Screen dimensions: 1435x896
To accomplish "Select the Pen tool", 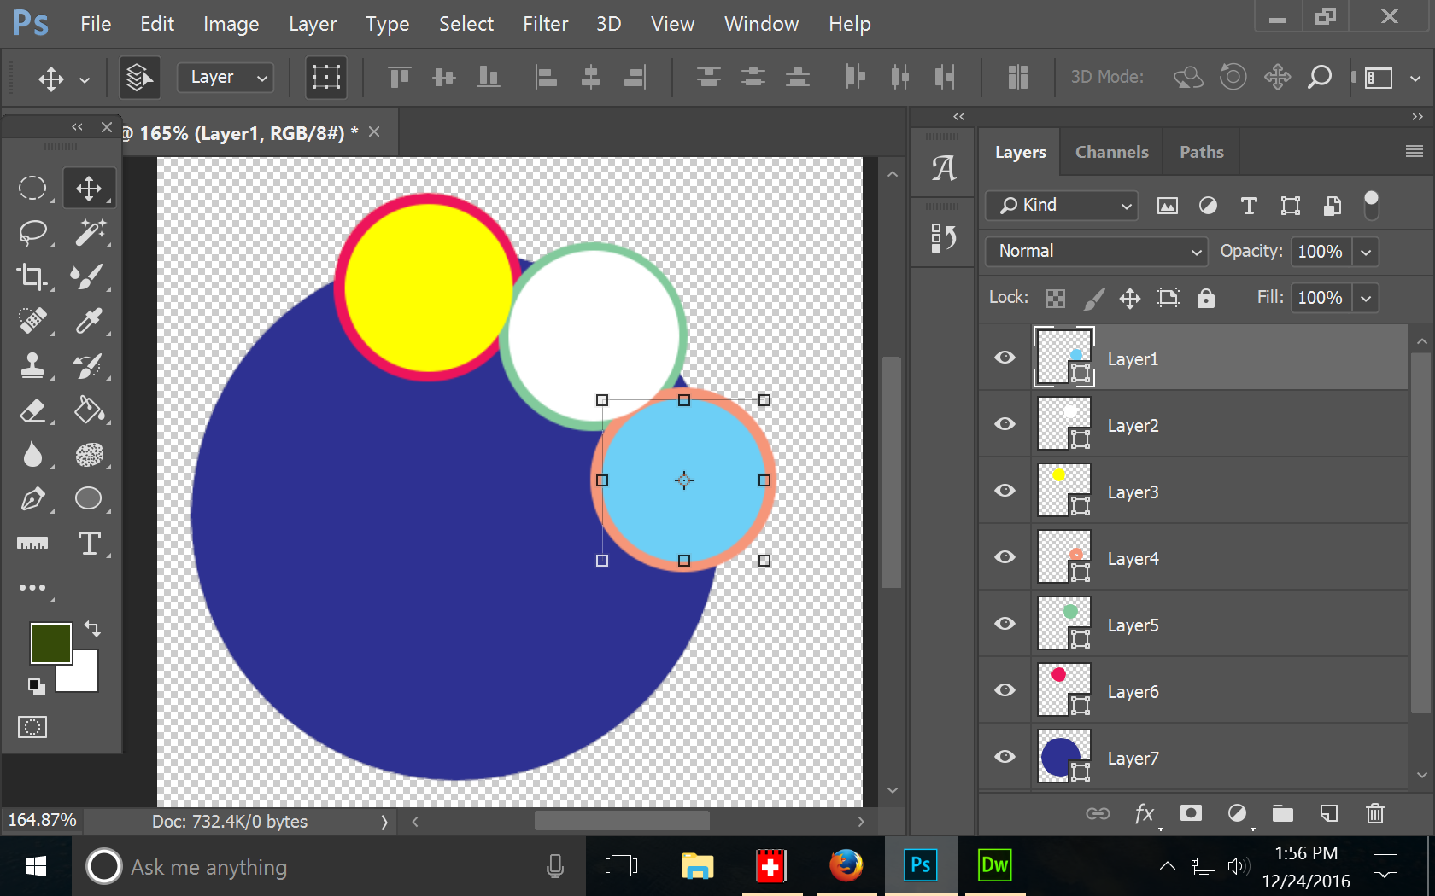I will [x=32, y=499].
